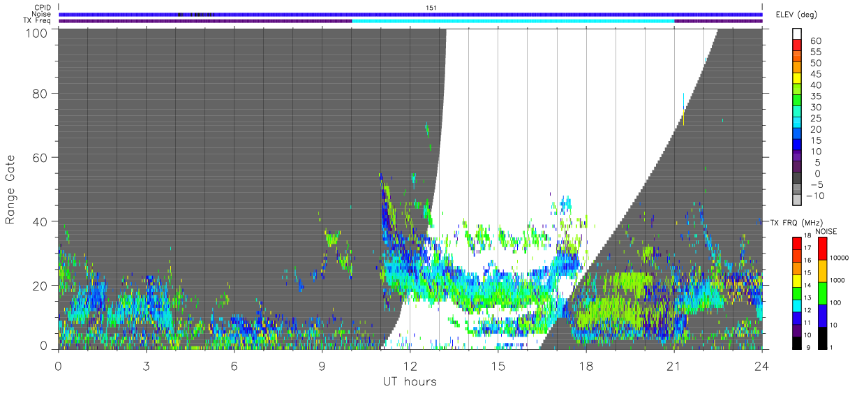Click the 'Noise' row label at top left

coord(42,14)
